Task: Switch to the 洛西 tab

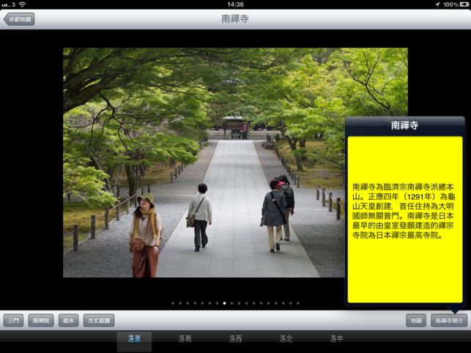Action: [x=236, y=339]
